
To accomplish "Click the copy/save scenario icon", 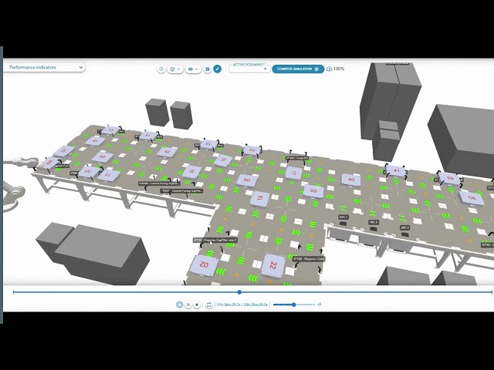I will tap(208, 69).
